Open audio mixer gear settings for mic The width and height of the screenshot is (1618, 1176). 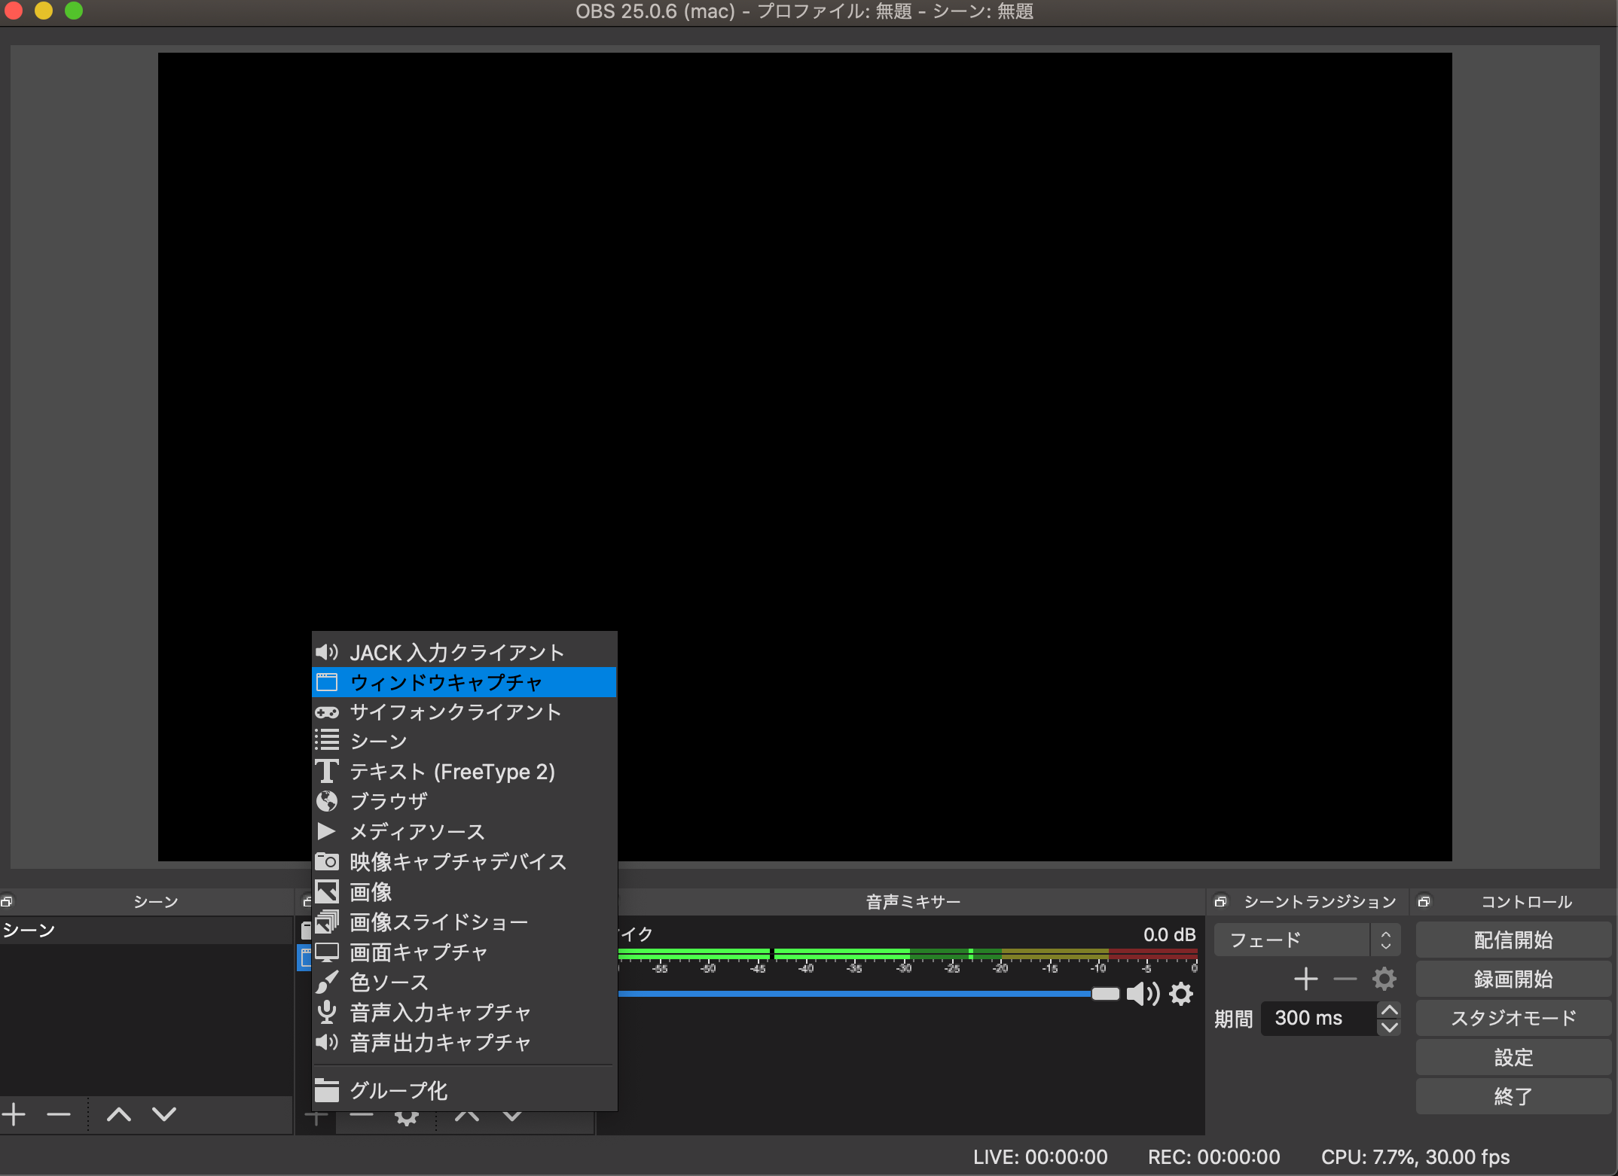pos(1181,994)
